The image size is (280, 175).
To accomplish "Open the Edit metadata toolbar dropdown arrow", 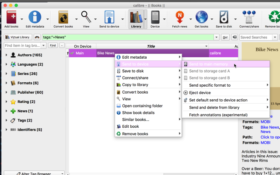I will (x=48, y=19).
